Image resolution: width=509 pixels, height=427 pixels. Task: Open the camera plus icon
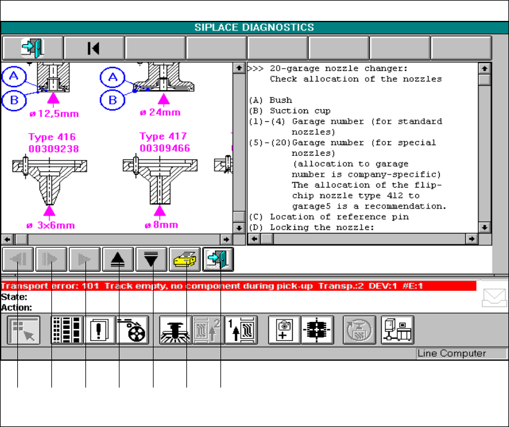(x=284, y=330)
